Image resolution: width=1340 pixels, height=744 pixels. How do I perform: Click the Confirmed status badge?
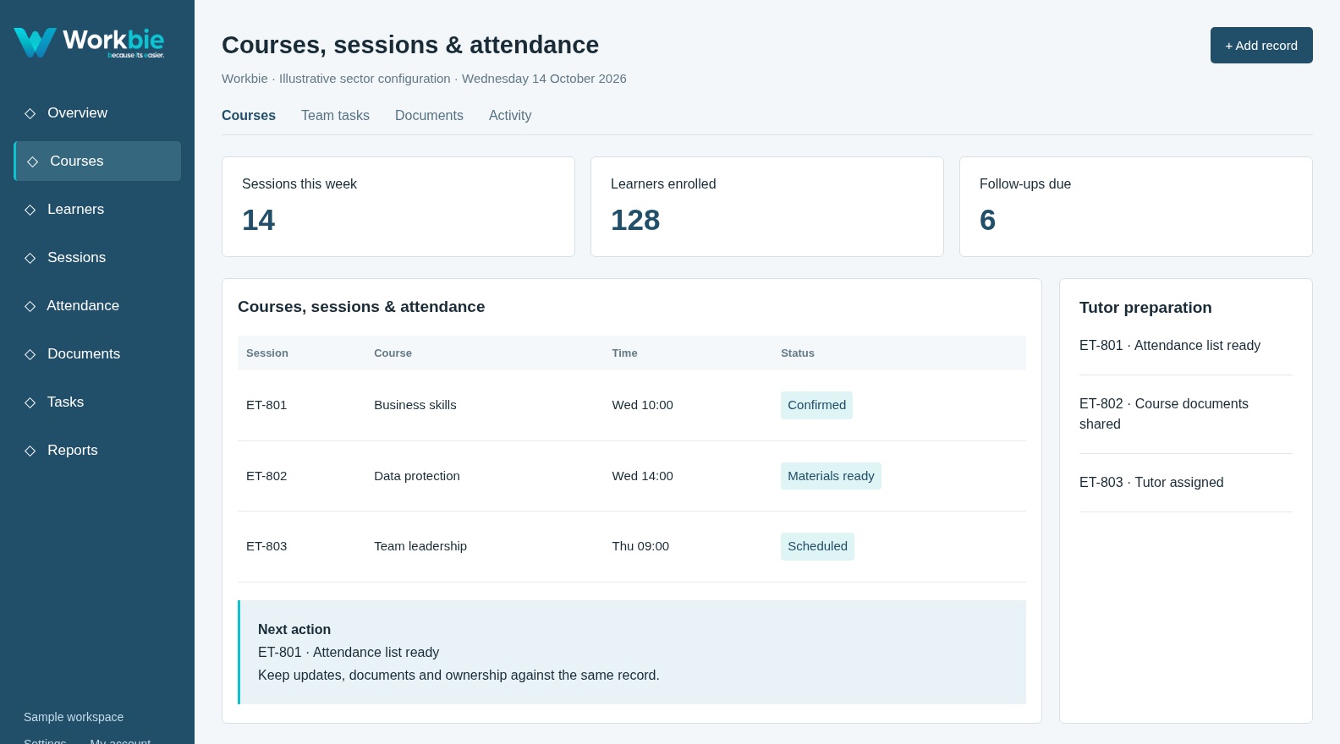(816, 405)
